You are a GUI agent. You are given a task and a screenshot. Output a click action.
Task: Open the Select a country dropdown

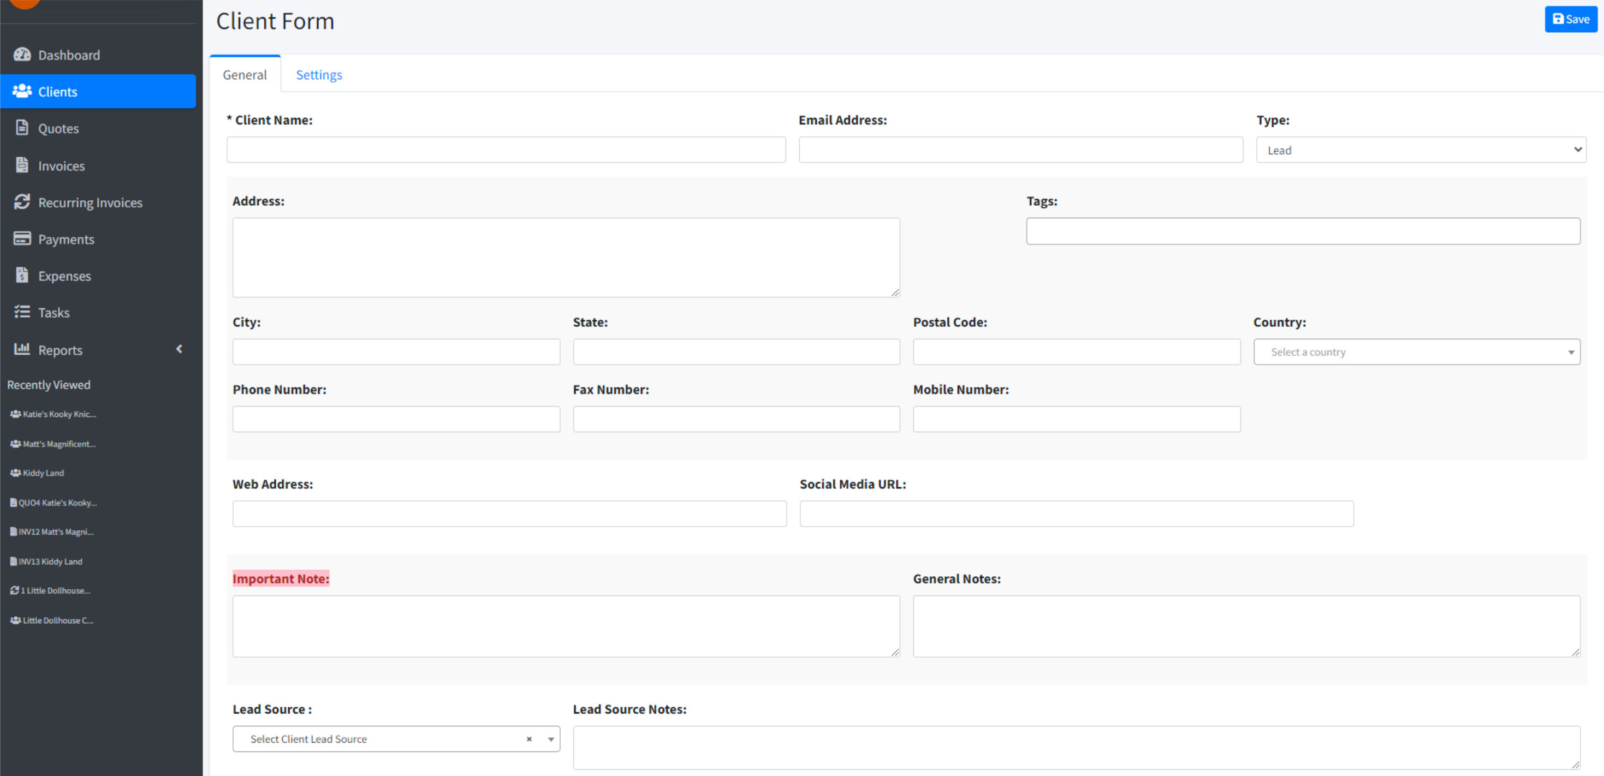coord(1416,352)
